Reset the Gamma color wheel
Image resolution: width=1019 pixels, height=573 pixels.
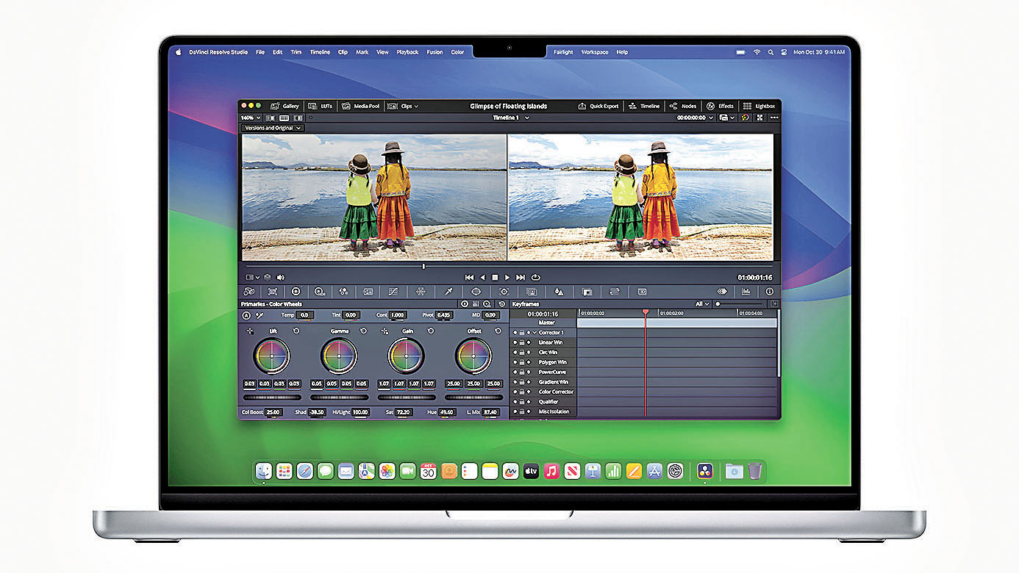pyautogui.click(x=363, y=331)
